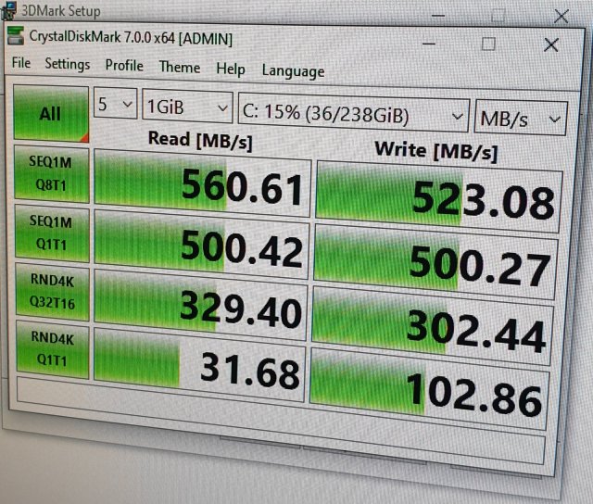Start the RND4K Q32T16 test
The height and width of the screenshot is (504, 593).
coord(53,292)
